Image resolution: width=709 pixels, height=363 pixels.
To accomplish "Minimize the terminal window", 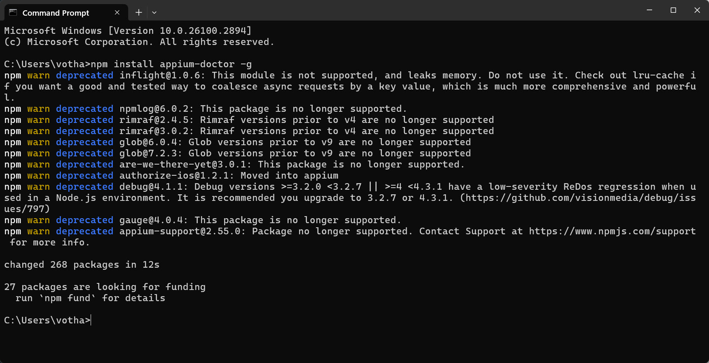I will point(649,10).
